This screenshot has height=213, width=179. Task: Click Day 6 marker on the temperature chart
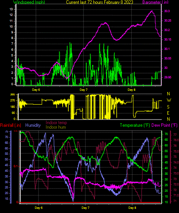tap(39, 208)
